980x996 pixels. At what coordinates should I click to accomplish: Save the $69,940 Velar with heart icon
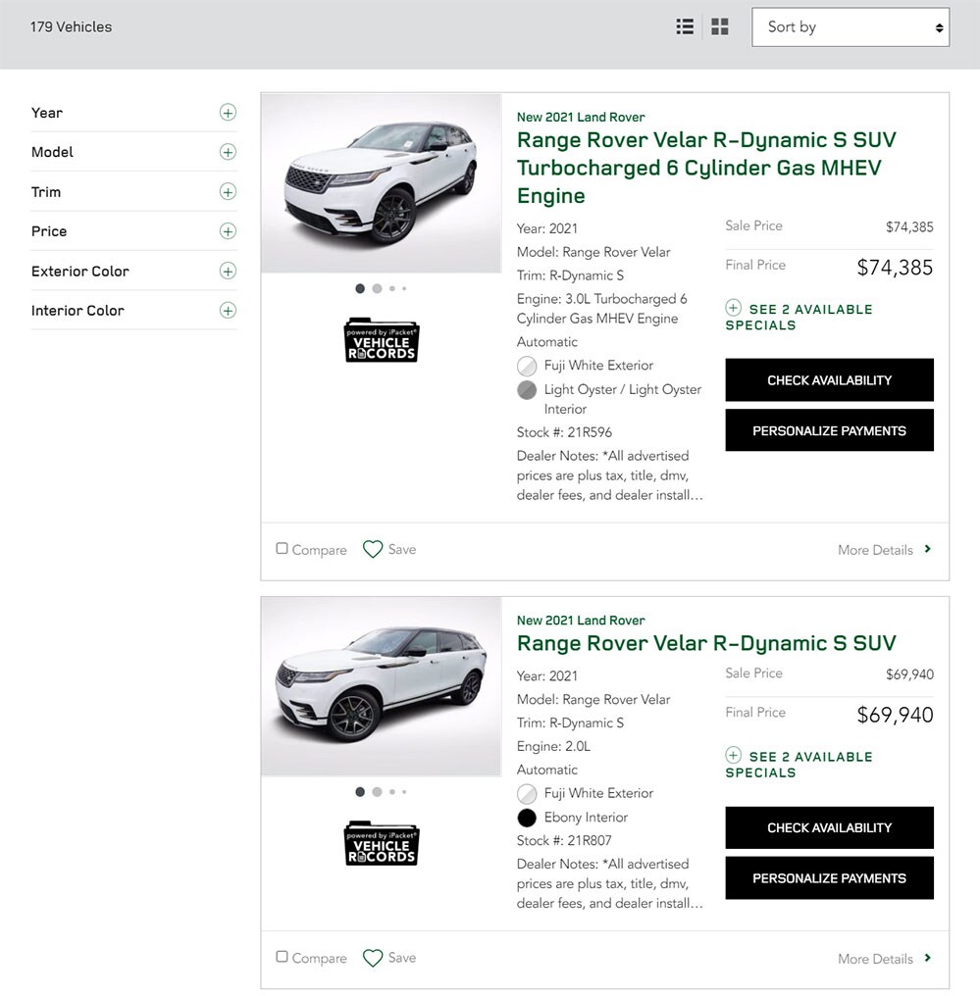(x=373, y=957)
